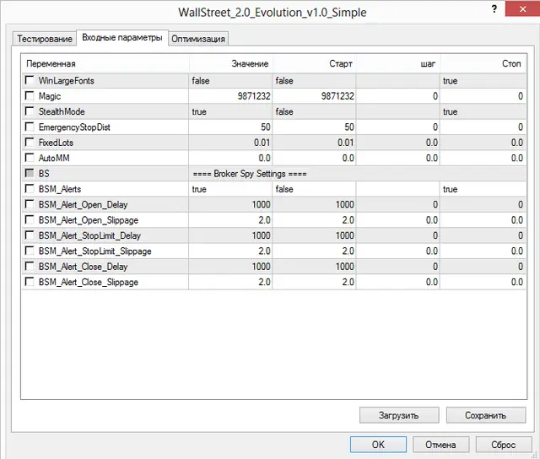This screenshot has width=540, height=459.
Task: Select the BSM_Alert_StopLimit_Slippage variable name
Action: [95, 251]
